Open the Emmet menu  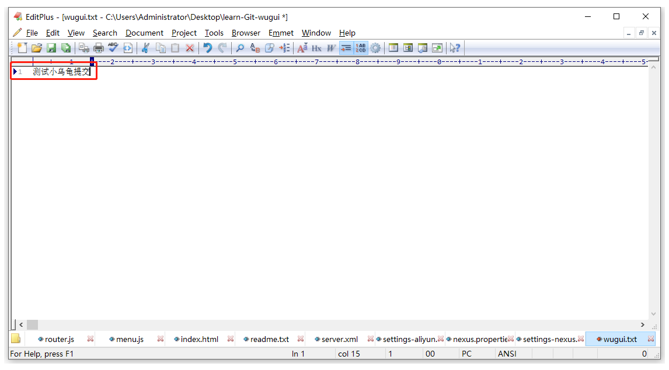281,33
